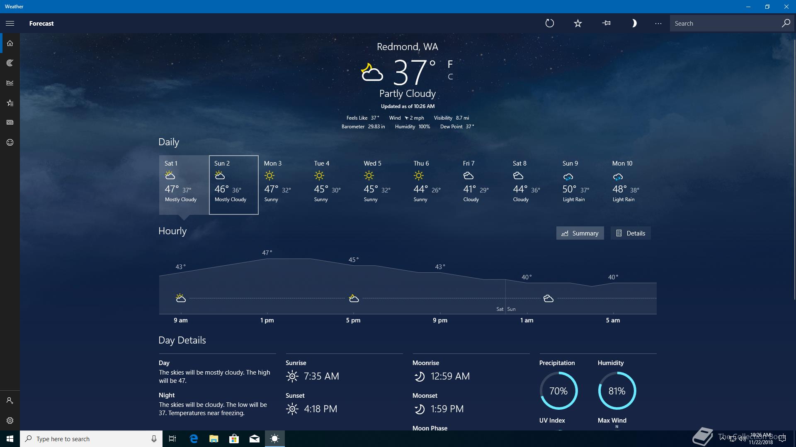Open Maps radar icon in sidebar
The height and width of the screenshot is (447, 796).
[x=10, y=63]
